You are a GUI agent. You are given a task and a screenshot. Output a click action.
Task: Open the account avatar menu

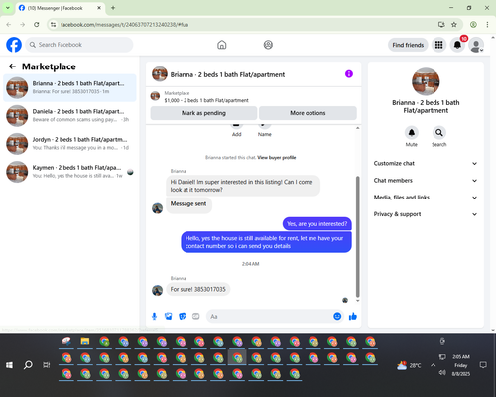click(x=476, y=45)
